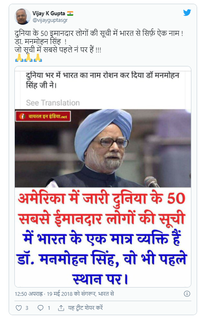This screenshot has height=323, width=207.
Task: Click the यह ट्वीट शेयर करें button
Action: pos(85,308)
